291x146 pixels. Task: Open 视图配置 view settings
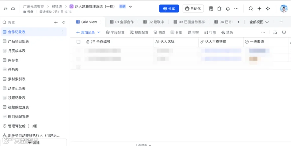tap(139, 32)
